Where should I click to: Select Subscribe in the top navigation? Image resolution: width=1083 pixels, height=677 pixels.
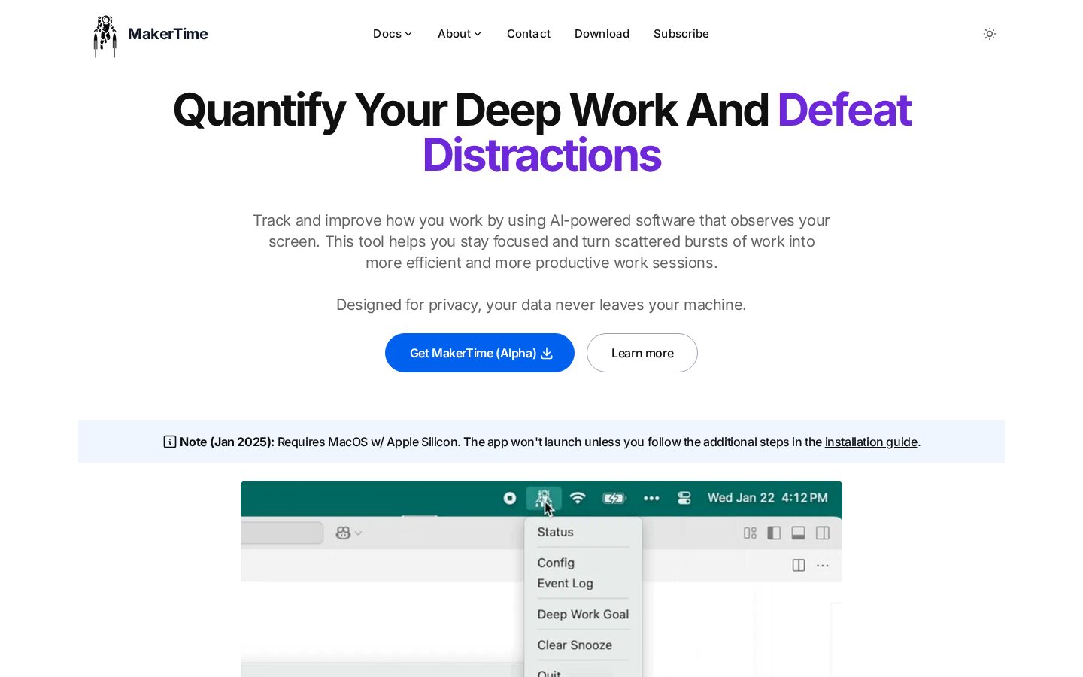pos(681,34)
